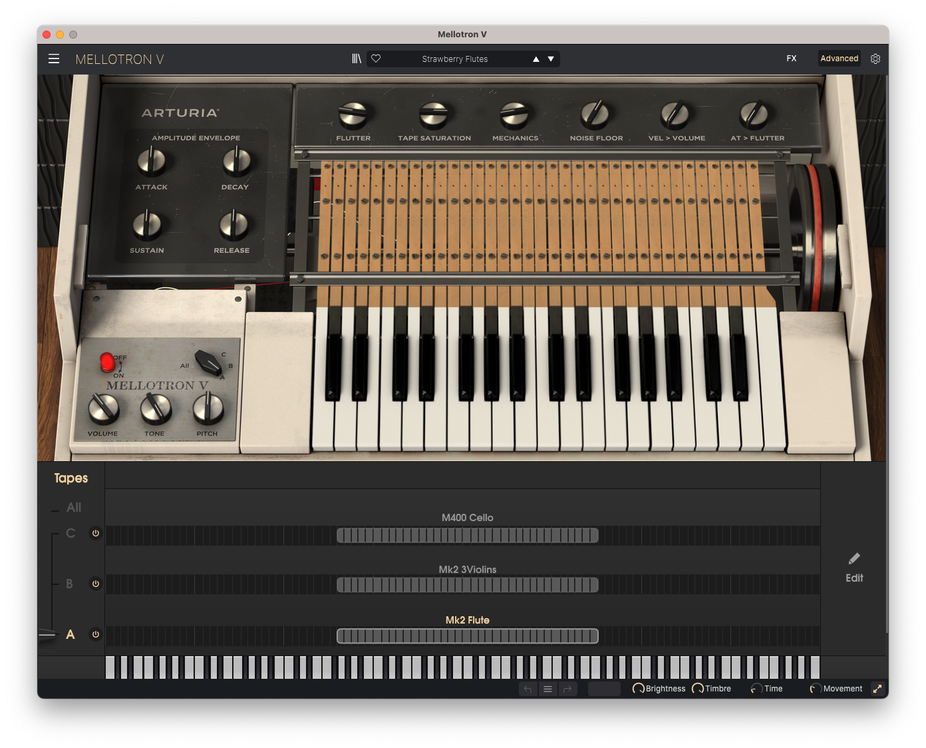Click the Volume knob

[104, 409]
